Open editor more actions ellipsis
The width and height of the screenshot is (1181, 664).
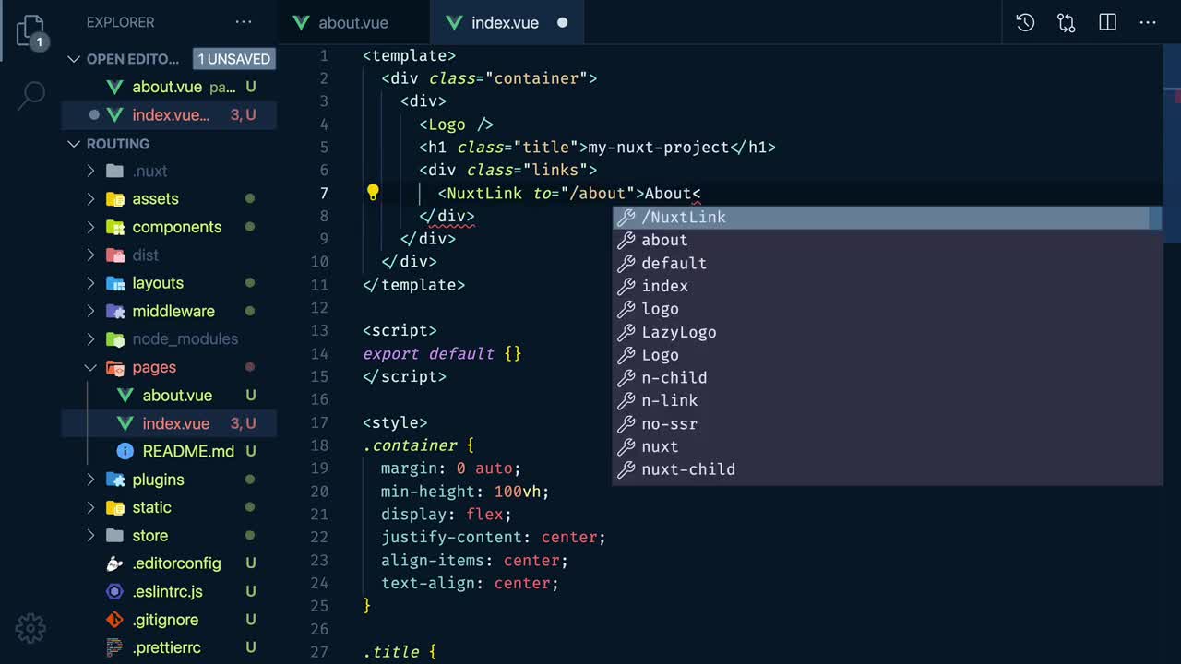click(x=1148, y=23)
